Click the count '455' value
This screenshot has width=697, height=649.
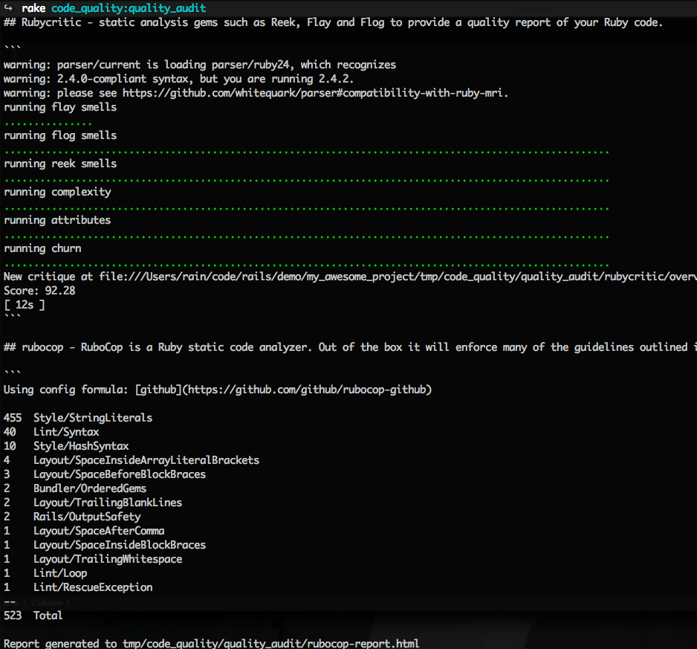[13, 418]
